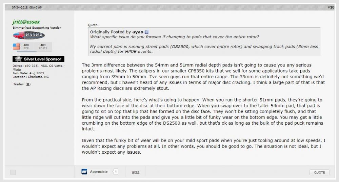Click bold ayao name in quote header
This screenshot has height=182, width=339.
point(138,32)
